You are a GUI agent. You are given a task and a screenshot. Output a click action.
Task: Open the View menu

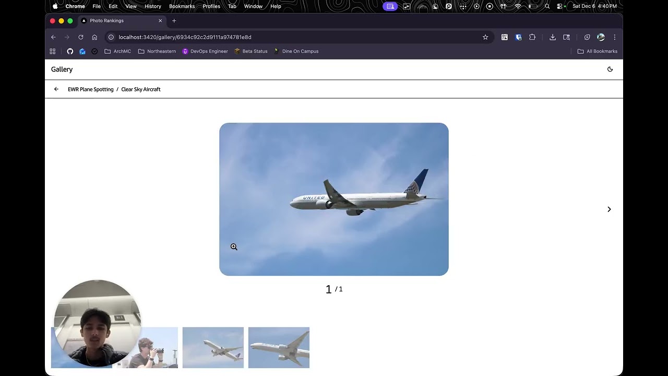(131, 6)
